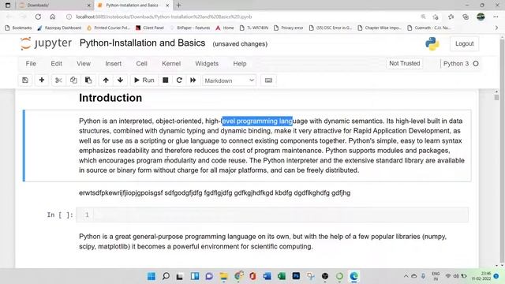Open TL-WR740N bookmark

tap(254, 28)
